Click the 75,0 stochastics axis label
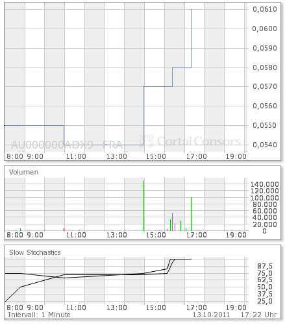 [265, 273]
